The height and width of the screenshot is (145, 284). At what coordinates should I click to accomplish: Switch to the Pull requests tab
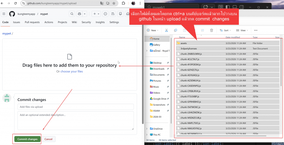(x=32, y=22)
